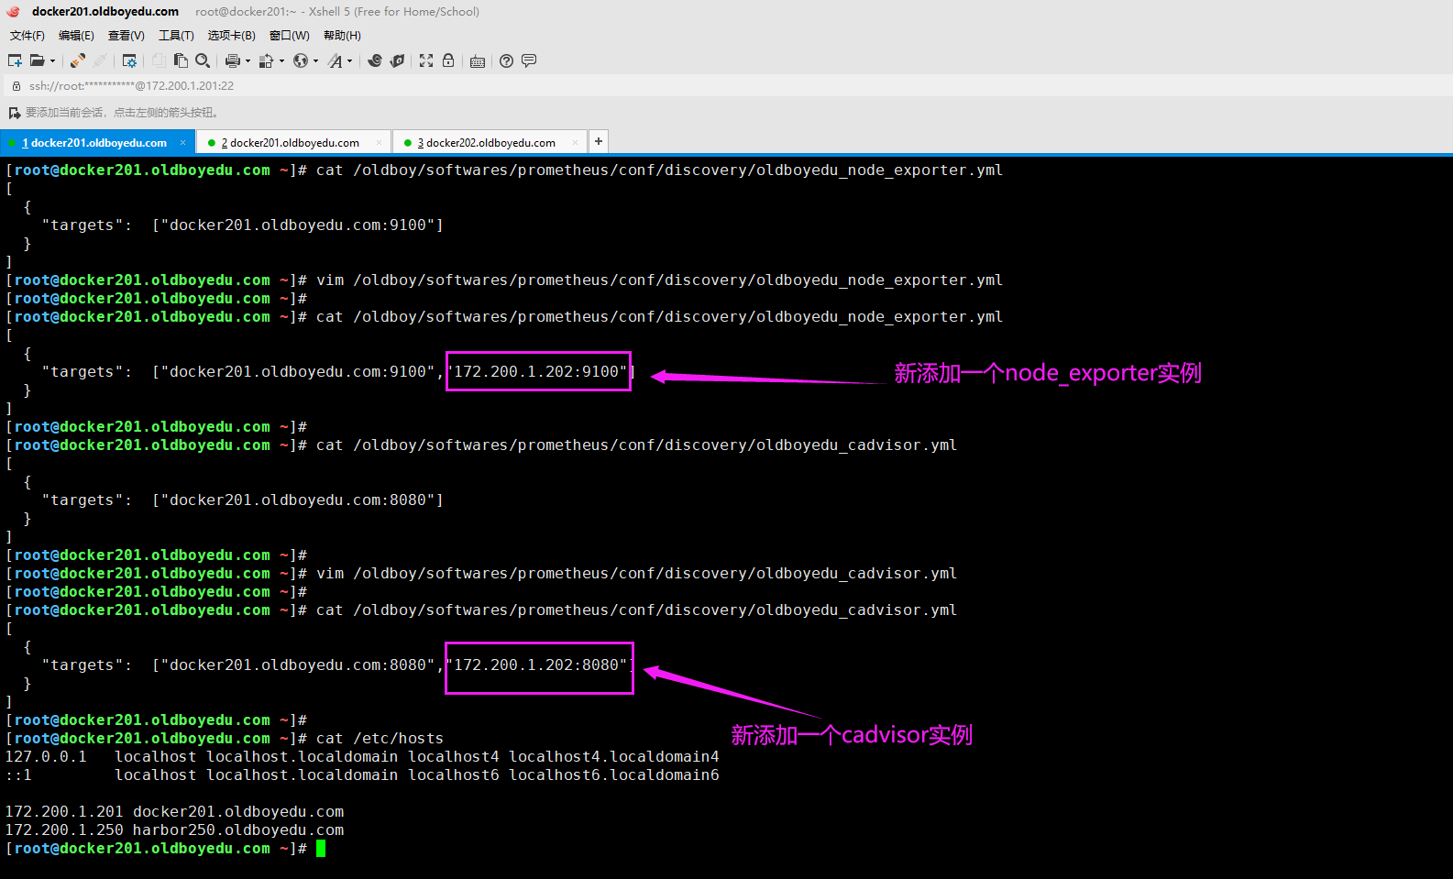Open the 工具(T) menu
This screenshot has width=1453, height=879.
coord(176,36)
